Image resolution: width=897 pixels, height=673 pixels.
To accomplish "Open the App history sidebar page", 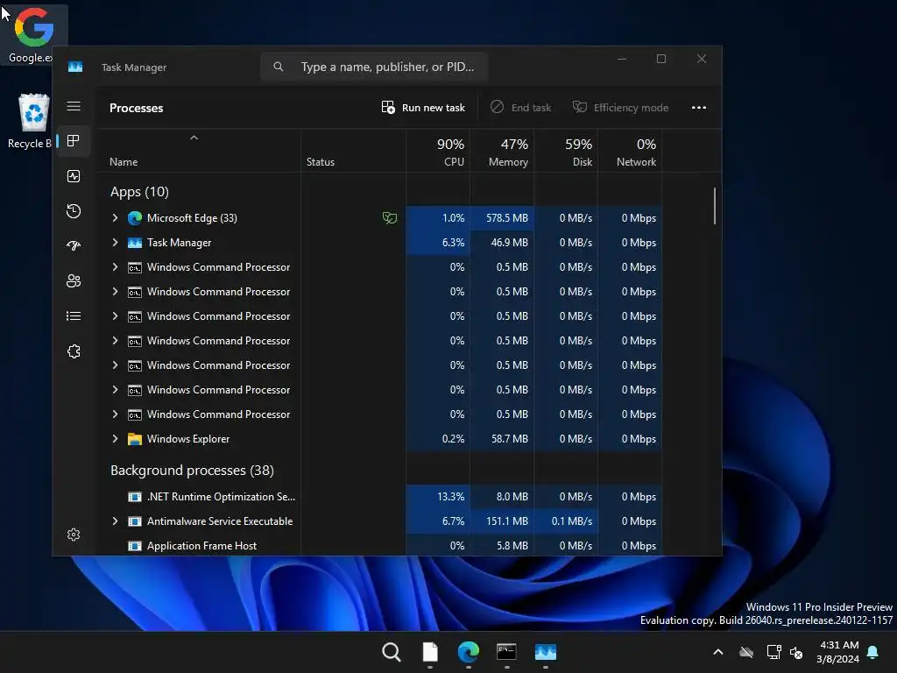I will pyautogui.click(x=74, y=211).
